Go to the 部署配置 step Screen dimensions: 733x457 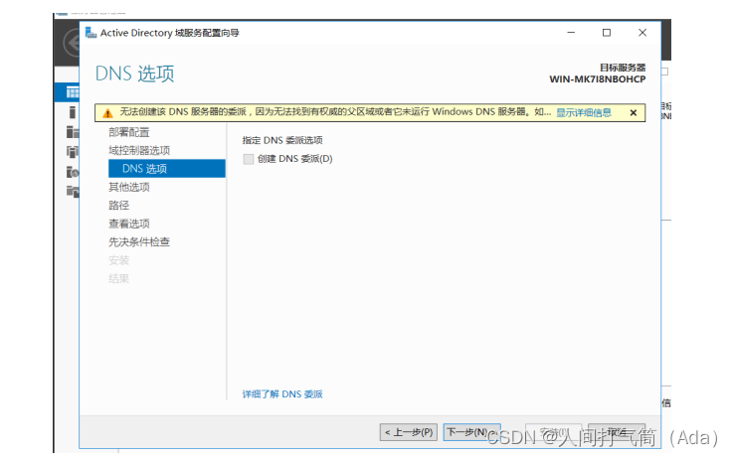(129, 132)
